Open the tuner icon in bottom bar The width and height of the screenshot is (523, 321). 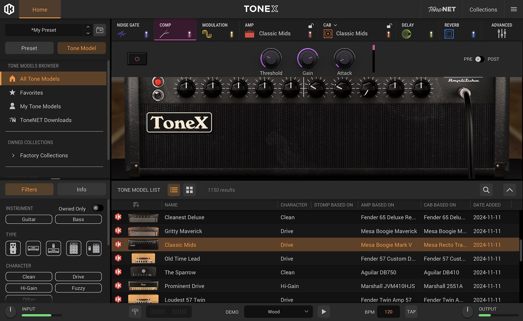(x=135, y=312)
